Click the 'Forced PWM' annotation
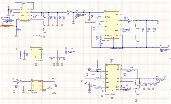This screenshot has height=104, width=171. tap(7, 18)
